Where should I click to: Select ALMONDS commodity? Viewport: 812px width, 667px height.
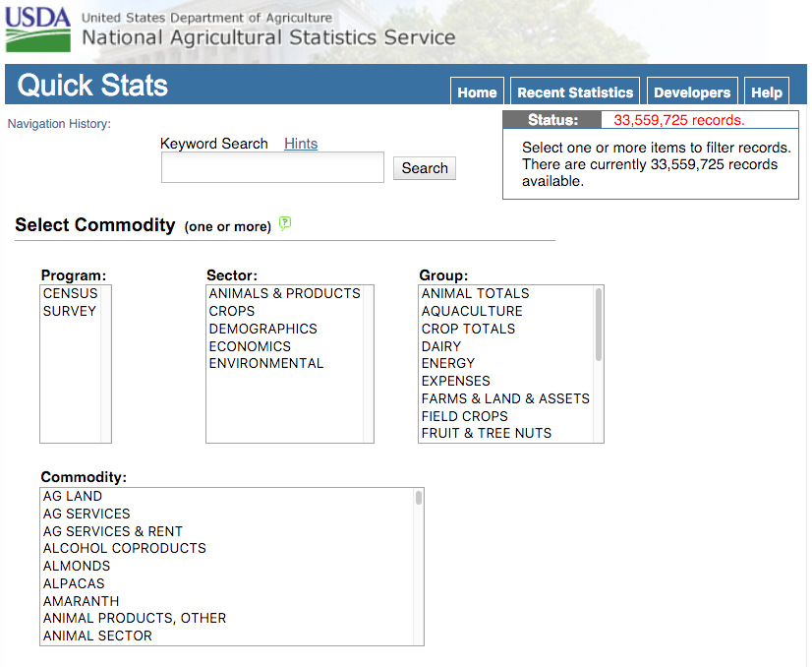click(227, 566)
